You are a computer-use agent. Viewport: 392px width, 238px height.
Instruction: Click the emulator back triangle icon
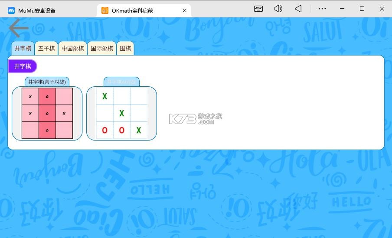298,9
